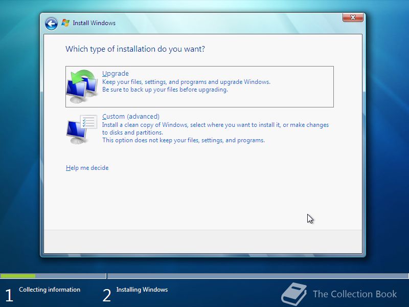Choose the Custom (advanced) heading
409x307 pixels.
tap(131, 117)
